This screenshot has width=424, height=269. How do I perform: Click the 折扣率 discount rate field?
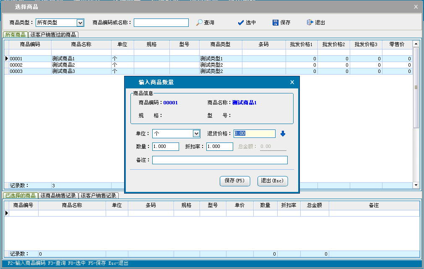[219, 147]
